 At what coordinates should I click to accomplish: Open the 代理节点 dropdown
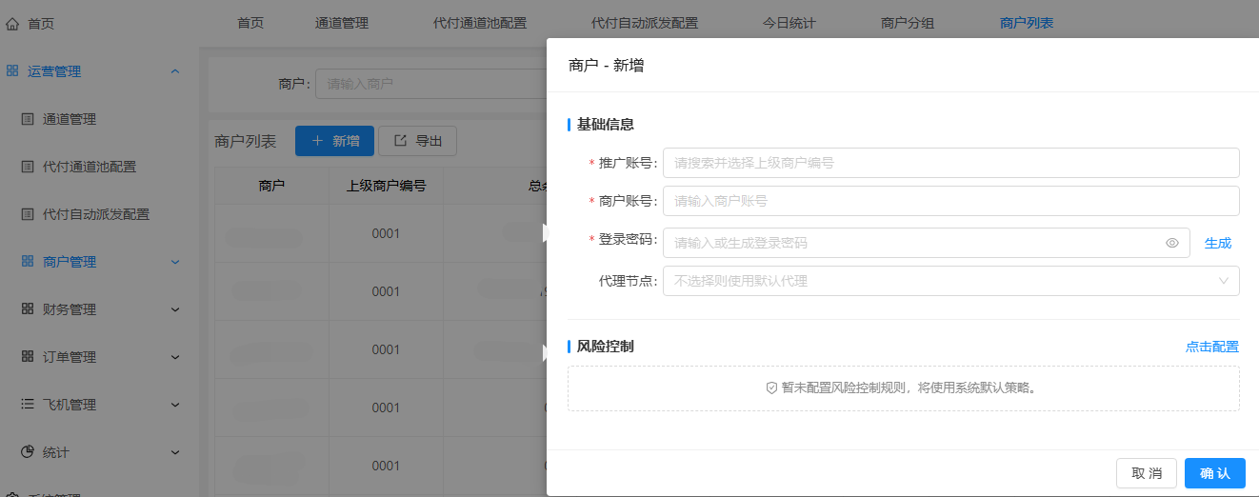pyautogui.click(x=951, y=281)
